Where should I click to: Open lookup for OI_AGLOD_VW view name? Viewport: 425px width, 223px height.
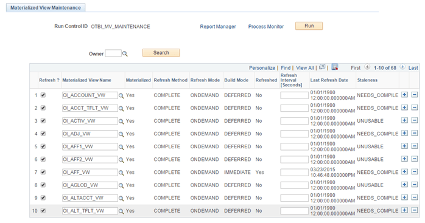click(121, 185)
